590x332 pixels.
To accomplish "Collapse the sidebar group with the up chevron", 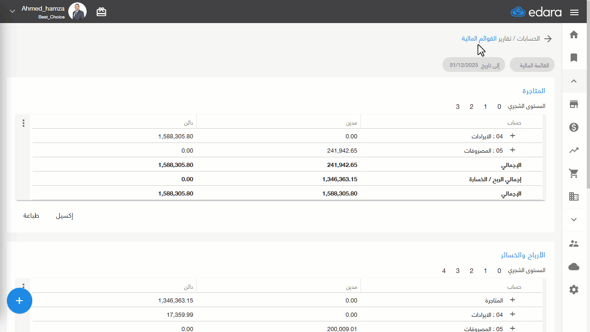I will coord(574,81).
